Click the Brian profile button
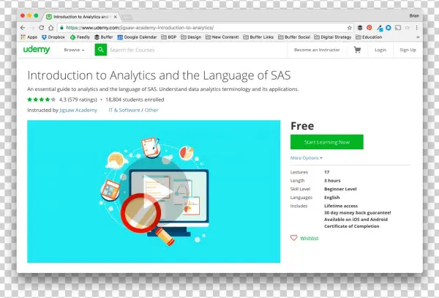 pyautogui.click(x=414, y=15)
